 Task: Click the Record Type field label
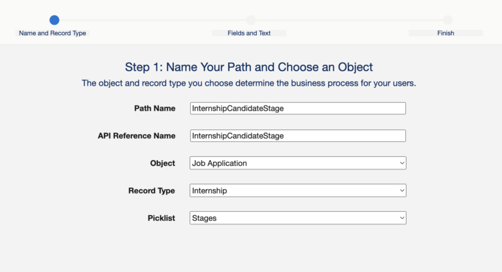coord(152,191)
